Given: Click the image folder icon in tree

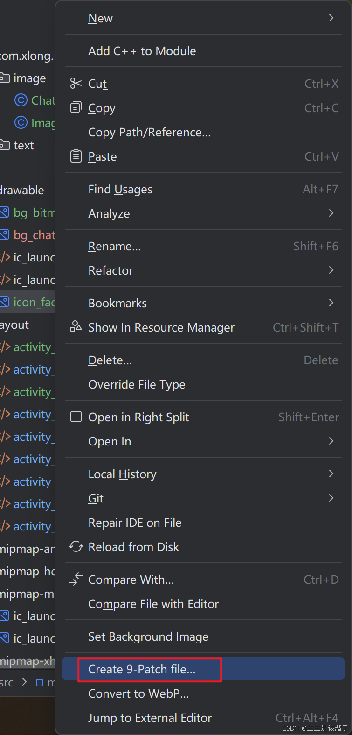Looking at the screenshot, I should [x=5, y=78].
